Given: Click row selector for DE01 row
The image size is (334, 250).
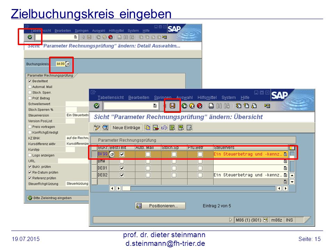Looking at the screenshot, I should (94, 168).
